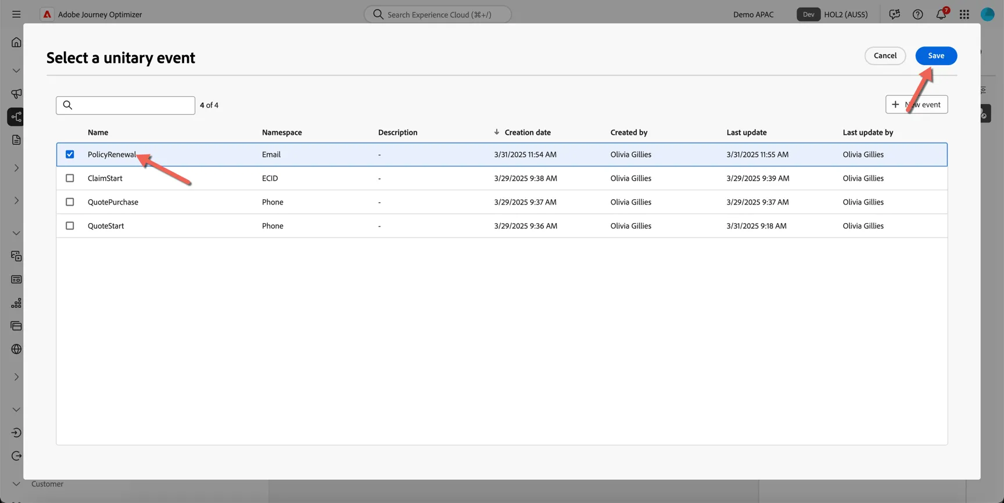Check the QuoteStart event checkbox
Screen dimensions: 1004x503
coord(70,226)
